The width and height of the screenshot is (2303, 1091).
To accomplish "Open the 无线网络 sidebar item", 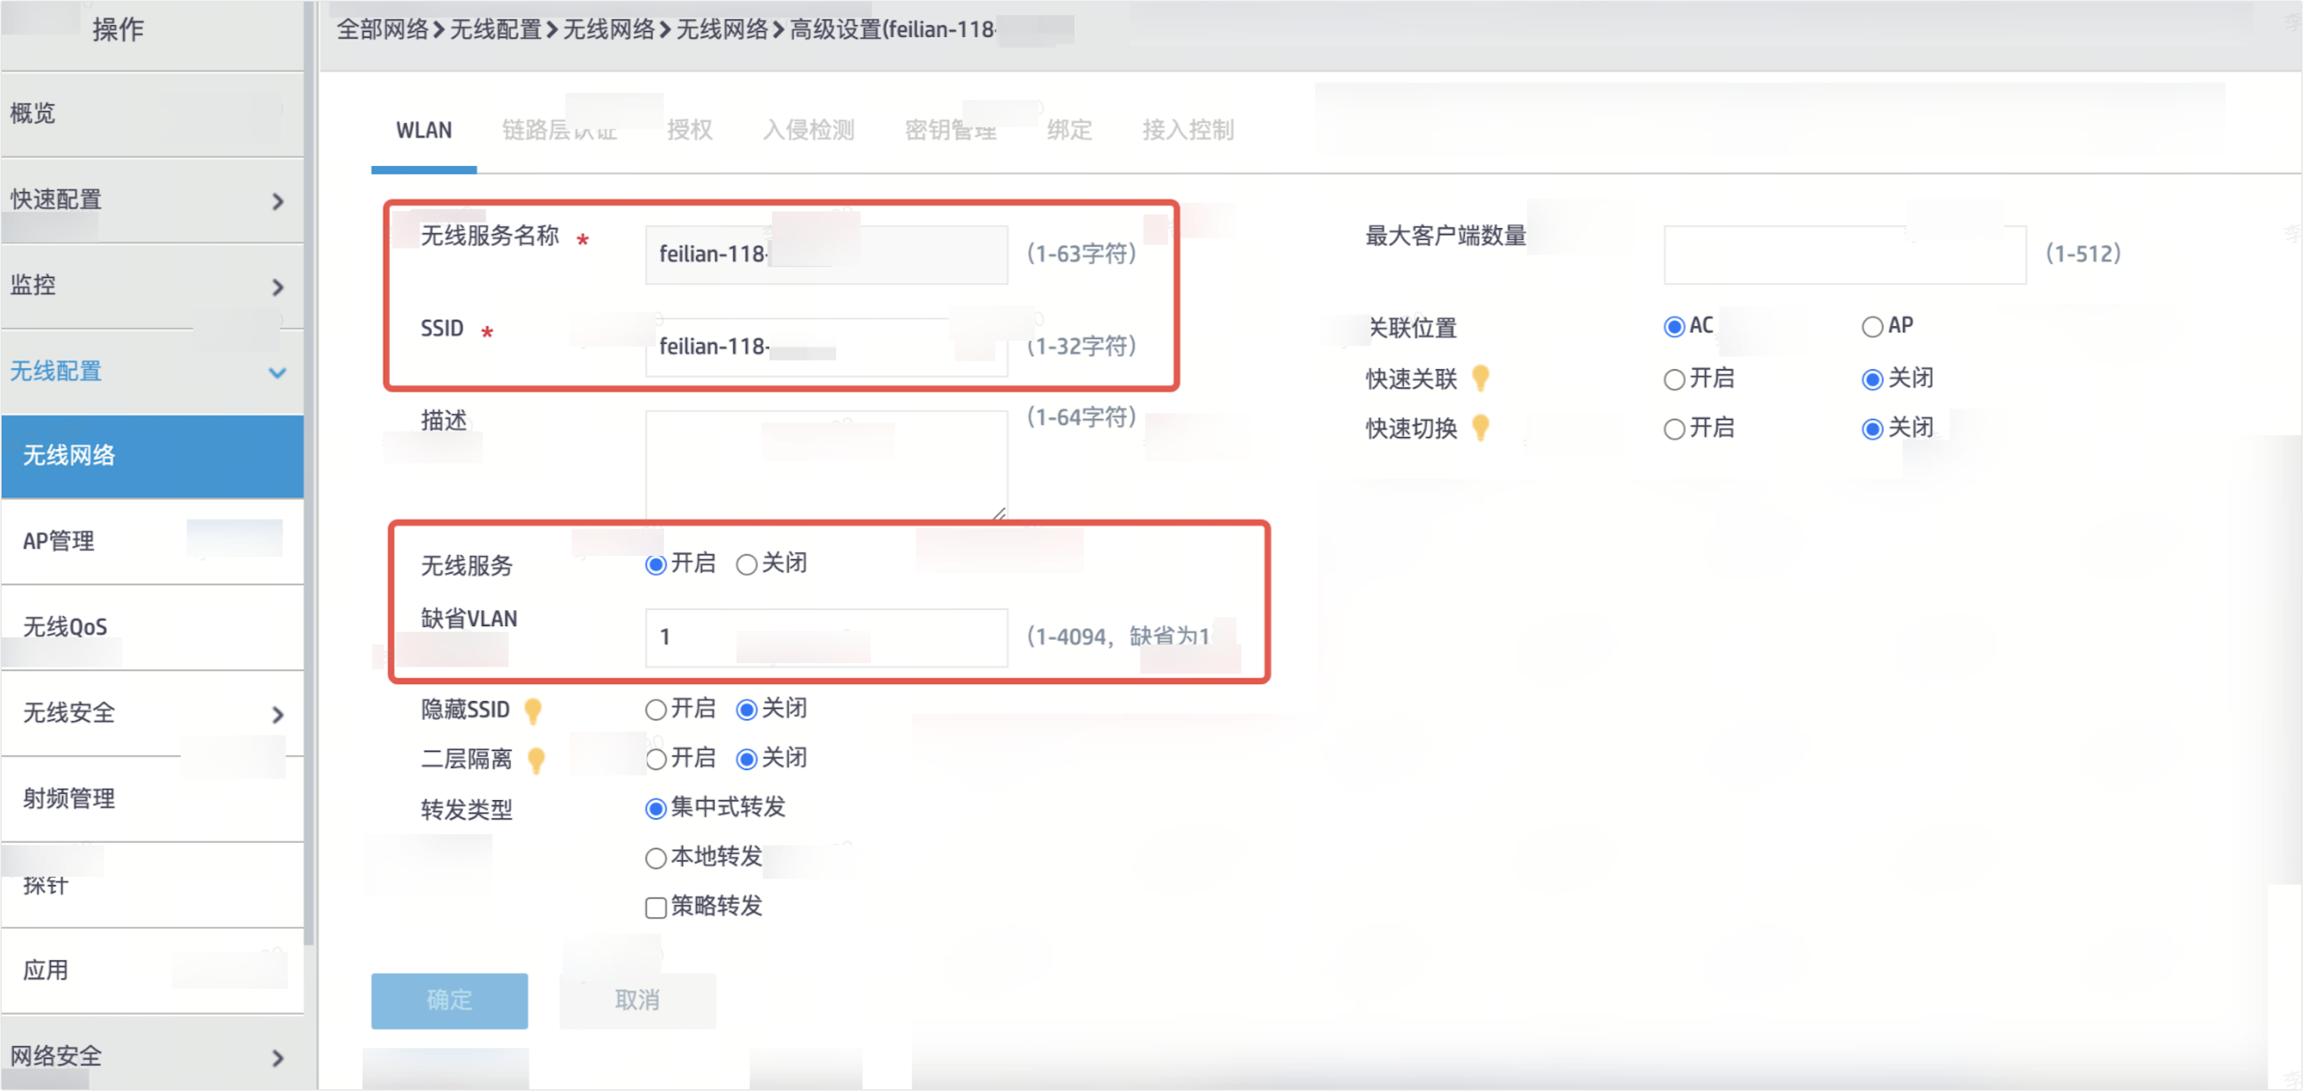I will click(152, 456).
